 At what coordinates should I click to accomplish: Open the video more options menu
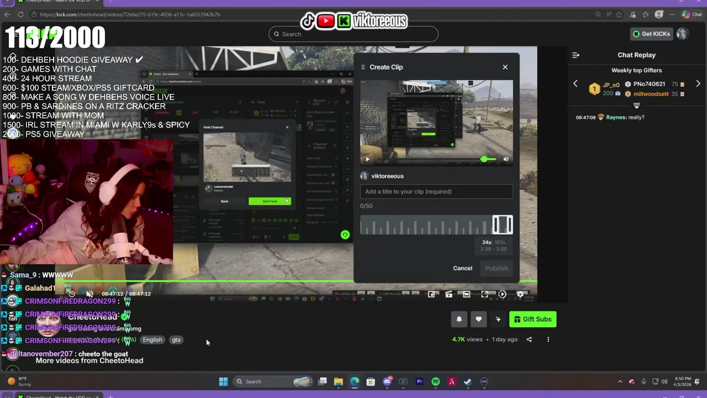tap(548, 339)
